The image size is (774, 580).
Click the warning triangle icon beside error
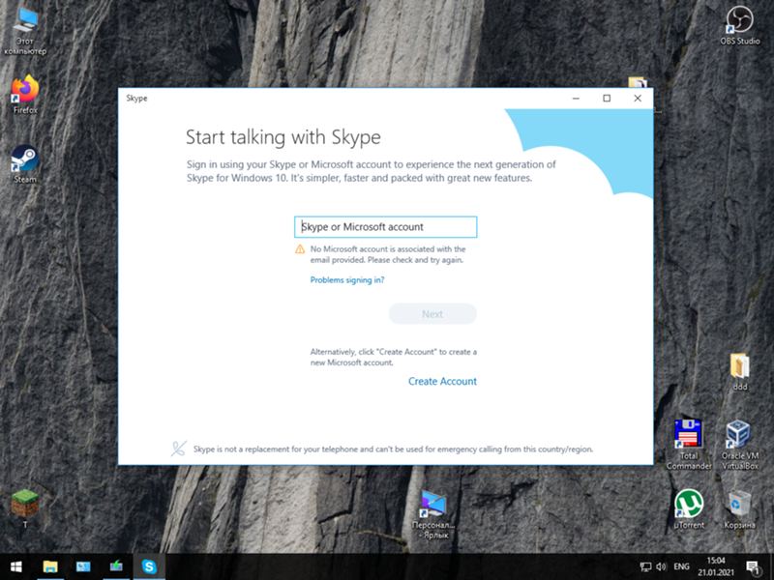300,249
